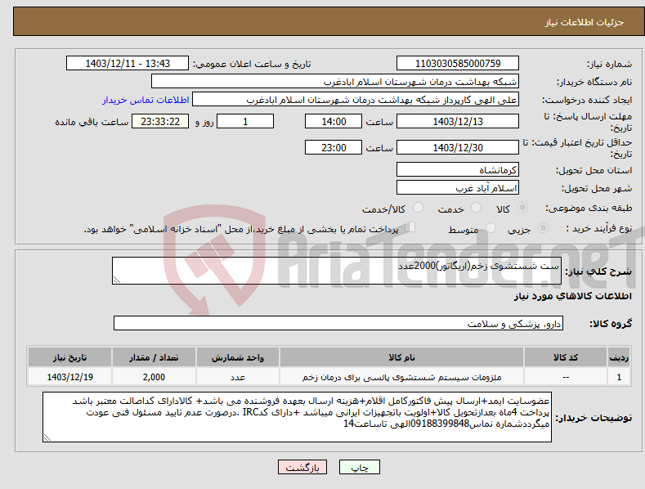Screen dimensions: 645x489
Task: Click the delivery province field کرمانشاه
Action: click(458, 169)
